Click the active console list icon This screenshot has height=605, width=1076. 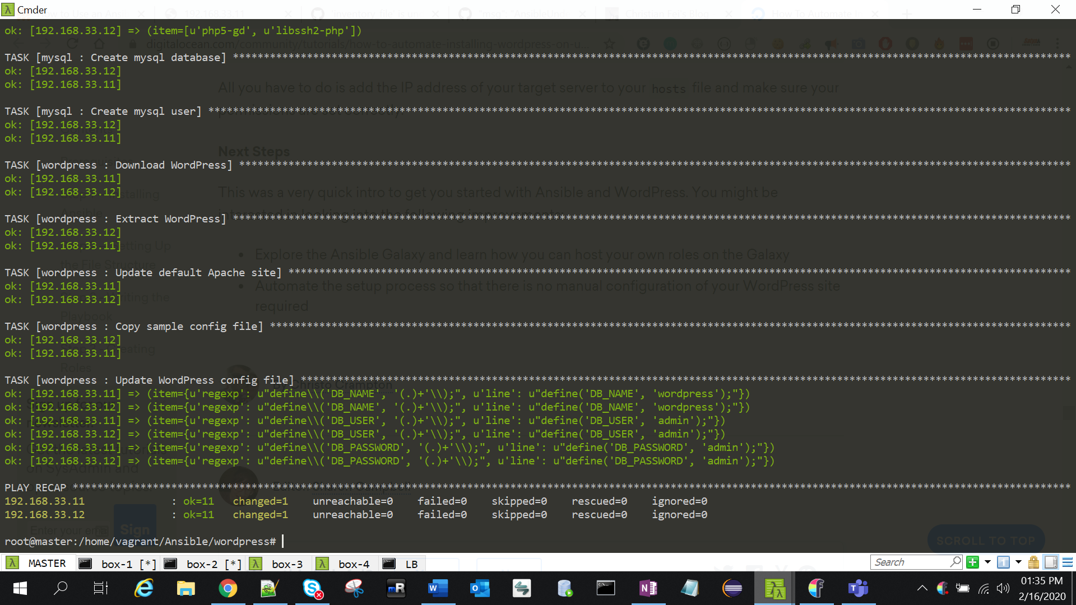pyautogui.click(x=1004, y=562)
